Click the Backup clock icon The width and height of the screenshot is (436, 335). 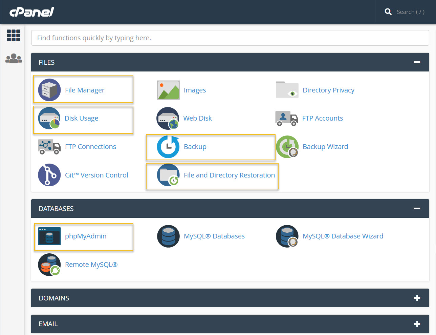(168, 147)
